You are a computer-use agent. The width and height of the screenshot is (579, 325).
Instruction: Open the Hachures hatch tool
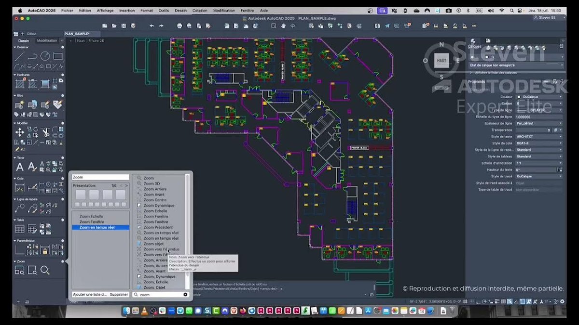[x=21, y=84]
